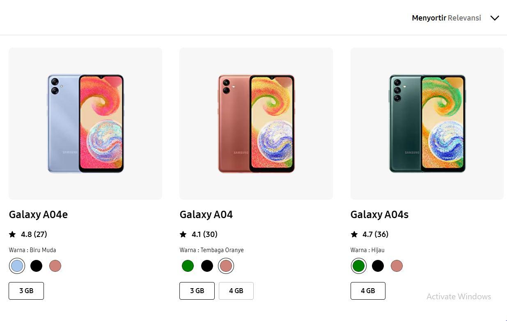
Task: Choose the copper swatch for Galaxy A04e
Action: click(55, 266)
